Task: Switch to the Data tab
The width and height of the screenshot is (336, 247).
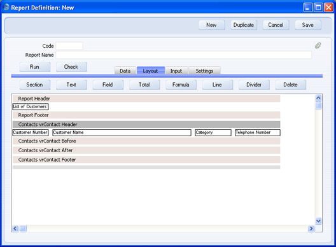Action: (x=125, y=71)
